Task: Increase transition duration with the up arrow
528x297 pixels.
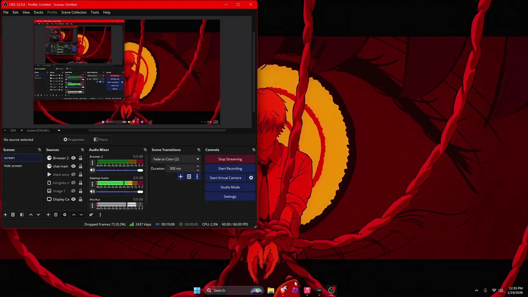Action: [198, 167]
